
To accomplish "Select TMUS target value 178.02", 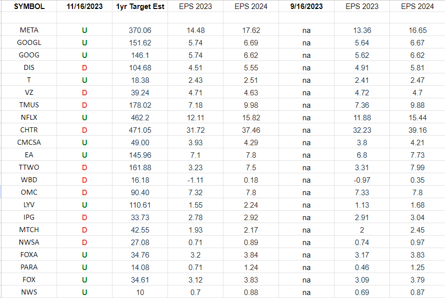I will click(x=140, y=105).
